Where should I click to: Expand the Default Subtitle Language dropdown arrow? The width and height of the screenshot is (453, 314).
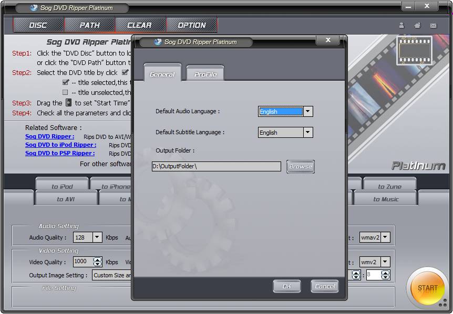click(308, 133)
